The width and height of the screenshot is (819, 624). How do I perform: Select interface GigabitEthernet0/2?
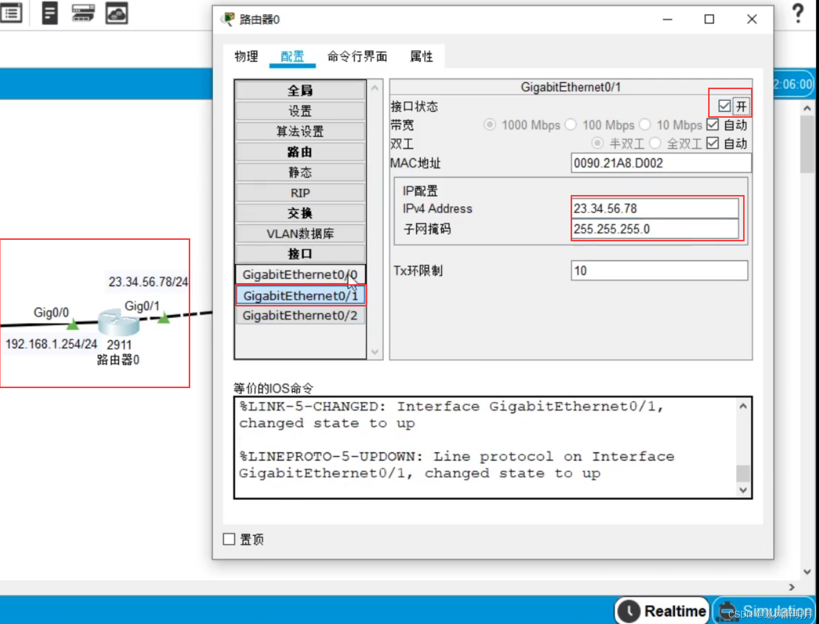coord(300,316)
